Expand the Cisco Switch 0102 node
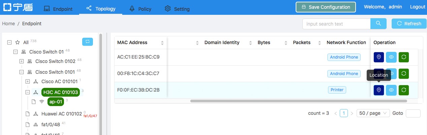 click(x=22, y=61)
